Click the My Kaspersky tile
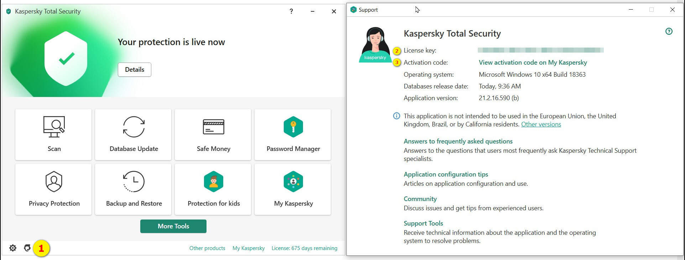The width and height of the screenshot is (685, 260). [293, 189]
